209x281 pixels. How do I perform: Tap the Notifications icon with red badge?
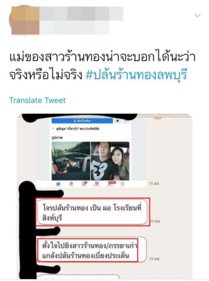(x=111, y=183)
